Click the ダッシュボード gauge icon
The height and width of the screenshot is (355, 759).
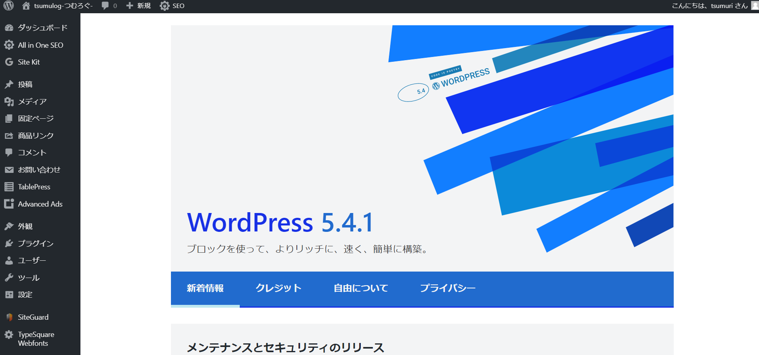coord(9,28)
